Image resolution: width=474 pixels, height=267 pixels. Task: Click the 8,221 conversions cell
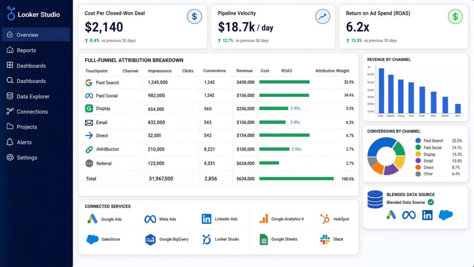point(209,149)
